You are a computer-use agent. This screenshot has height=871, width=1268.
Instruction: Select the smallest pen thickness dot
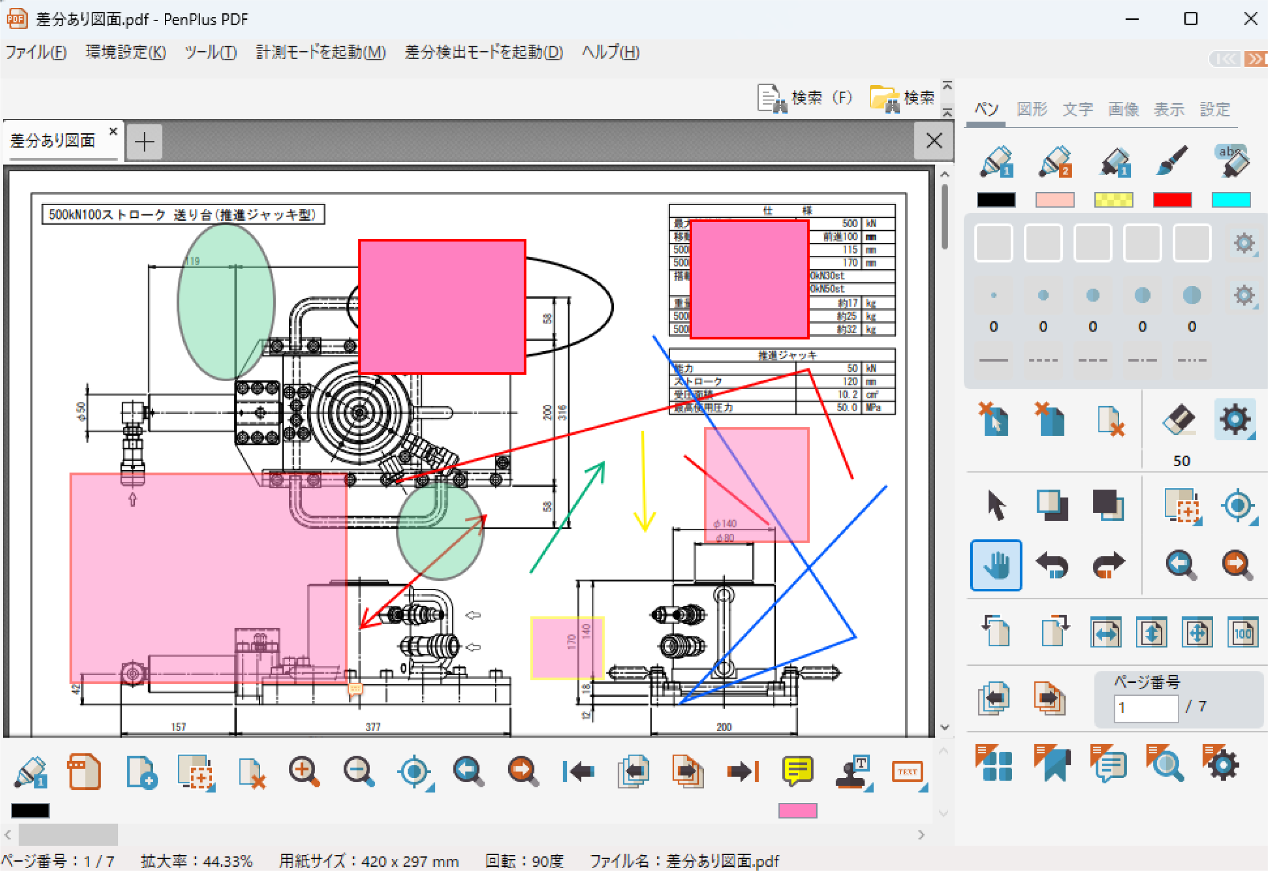tap(993, 295)
